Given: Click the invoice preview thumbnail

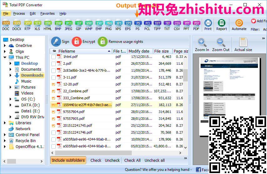Looking at the screenshot, I should (229, 97).
